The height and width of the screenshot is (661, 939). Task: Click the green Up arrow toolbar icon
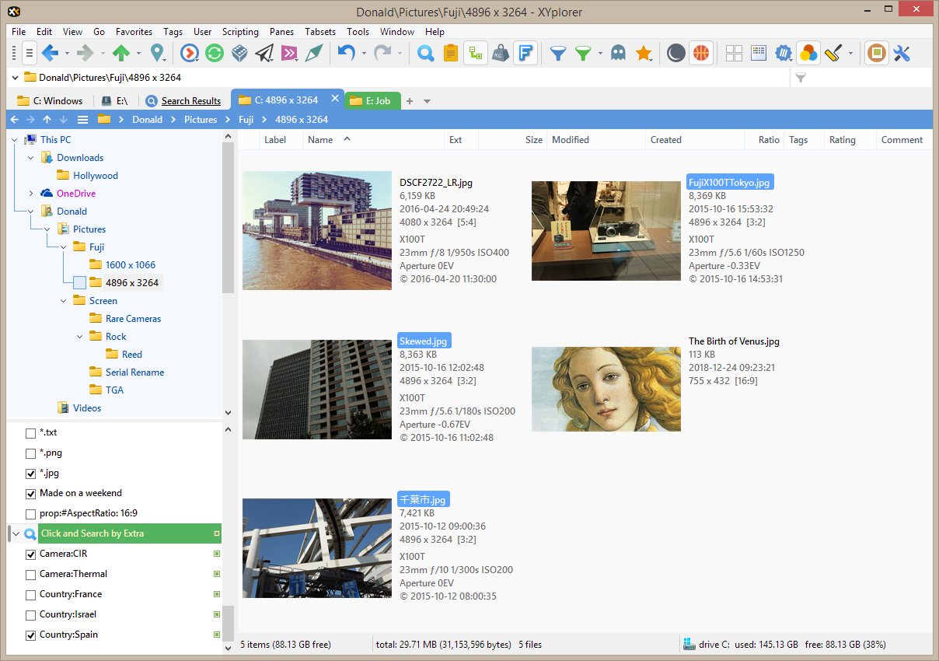[120, 53]
